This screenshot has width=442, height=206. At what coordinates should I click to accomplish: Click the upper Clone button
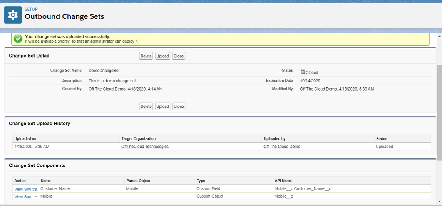pyautogui.click(x=179, y=56)
